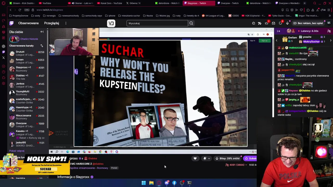Open the Rozmowy category link

[x=103, y=168]
